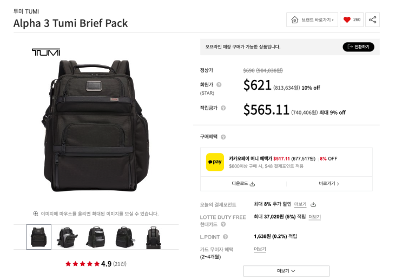Click help icon next to 현대카드
The height and width of the screenshot is (279, 402).
point(223,224)
